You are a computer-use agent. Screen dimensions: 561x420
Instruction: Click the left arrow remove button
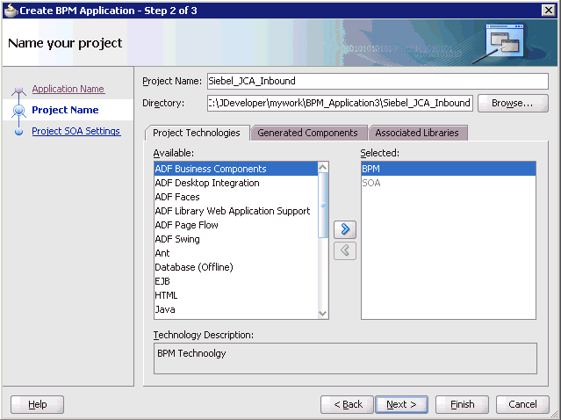pyautogui.click(x=344, y=250)
